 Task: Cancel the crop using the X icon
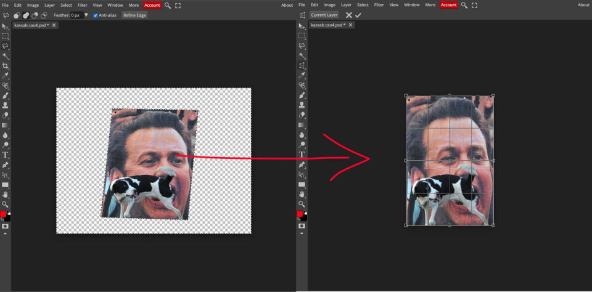click(x=348, y=15)
